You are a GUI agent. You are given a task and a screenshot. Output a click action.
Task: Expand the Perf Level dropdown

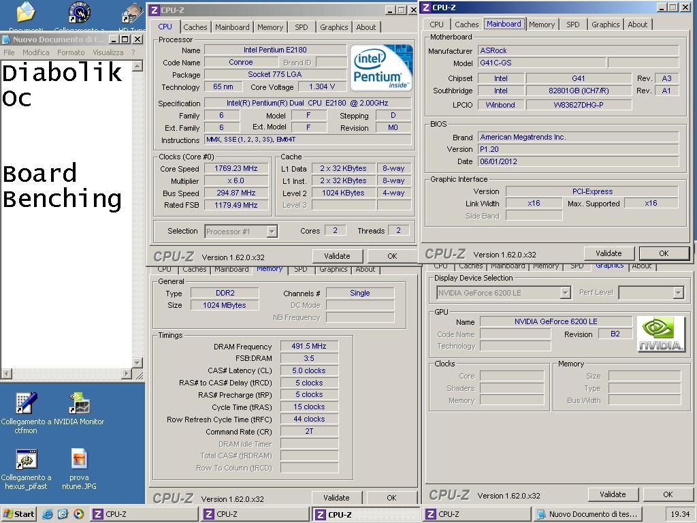click(x=678, y=293)
